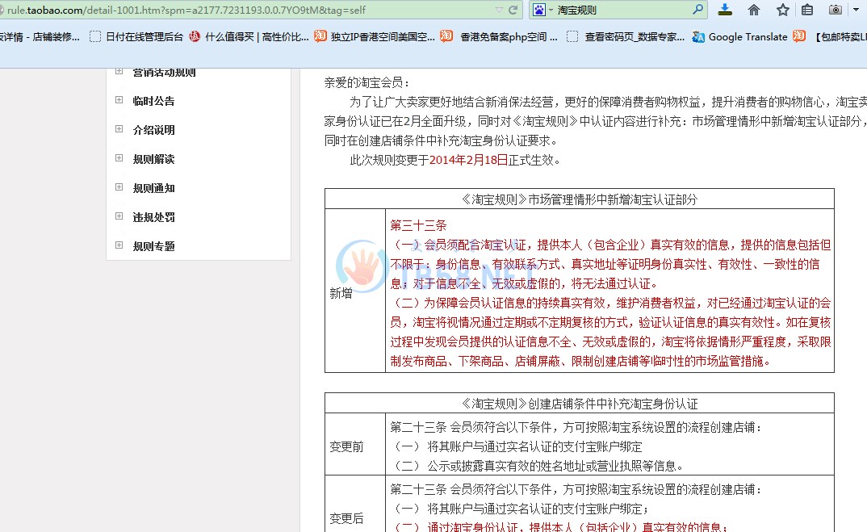Open the downloads arrow icon
The height and width of the screenshot is (532, 867).
[x=725, y=10]
